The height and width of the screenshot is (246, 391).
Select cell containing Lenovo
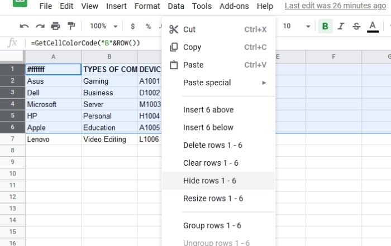(53, 139)
